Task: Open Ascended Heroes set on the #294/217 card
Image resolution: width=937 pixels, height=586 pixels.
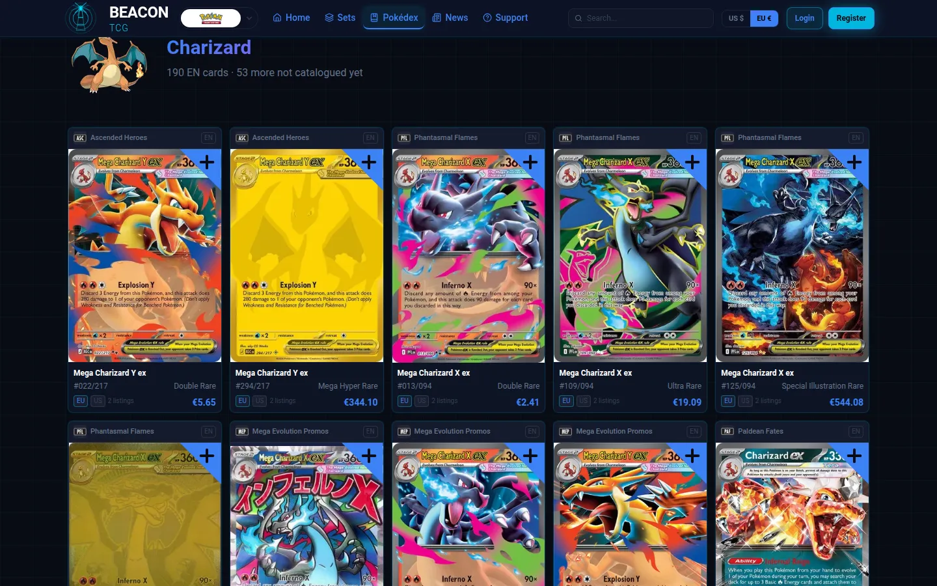Action: click(280, 138)
